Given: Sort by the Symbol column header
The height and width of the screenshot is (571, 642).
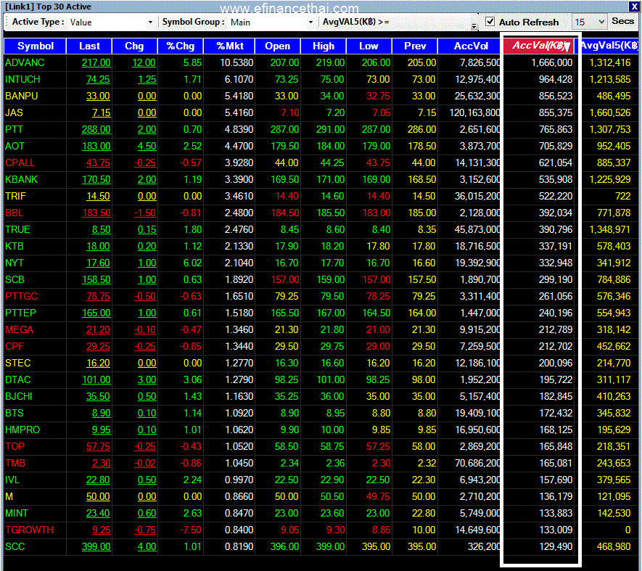Looking at the screenshot, I should 36,46.
